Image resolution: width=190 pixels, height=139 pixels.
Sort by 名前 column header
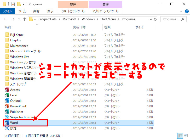(x=8, y=27)
